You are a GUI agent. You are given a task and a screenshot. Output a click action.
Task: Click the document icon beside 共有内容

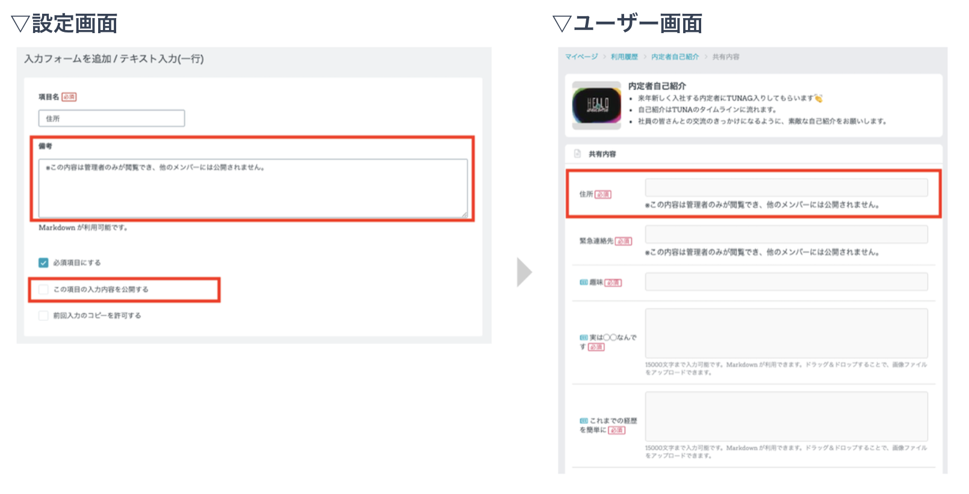click(x=577, y=154)
